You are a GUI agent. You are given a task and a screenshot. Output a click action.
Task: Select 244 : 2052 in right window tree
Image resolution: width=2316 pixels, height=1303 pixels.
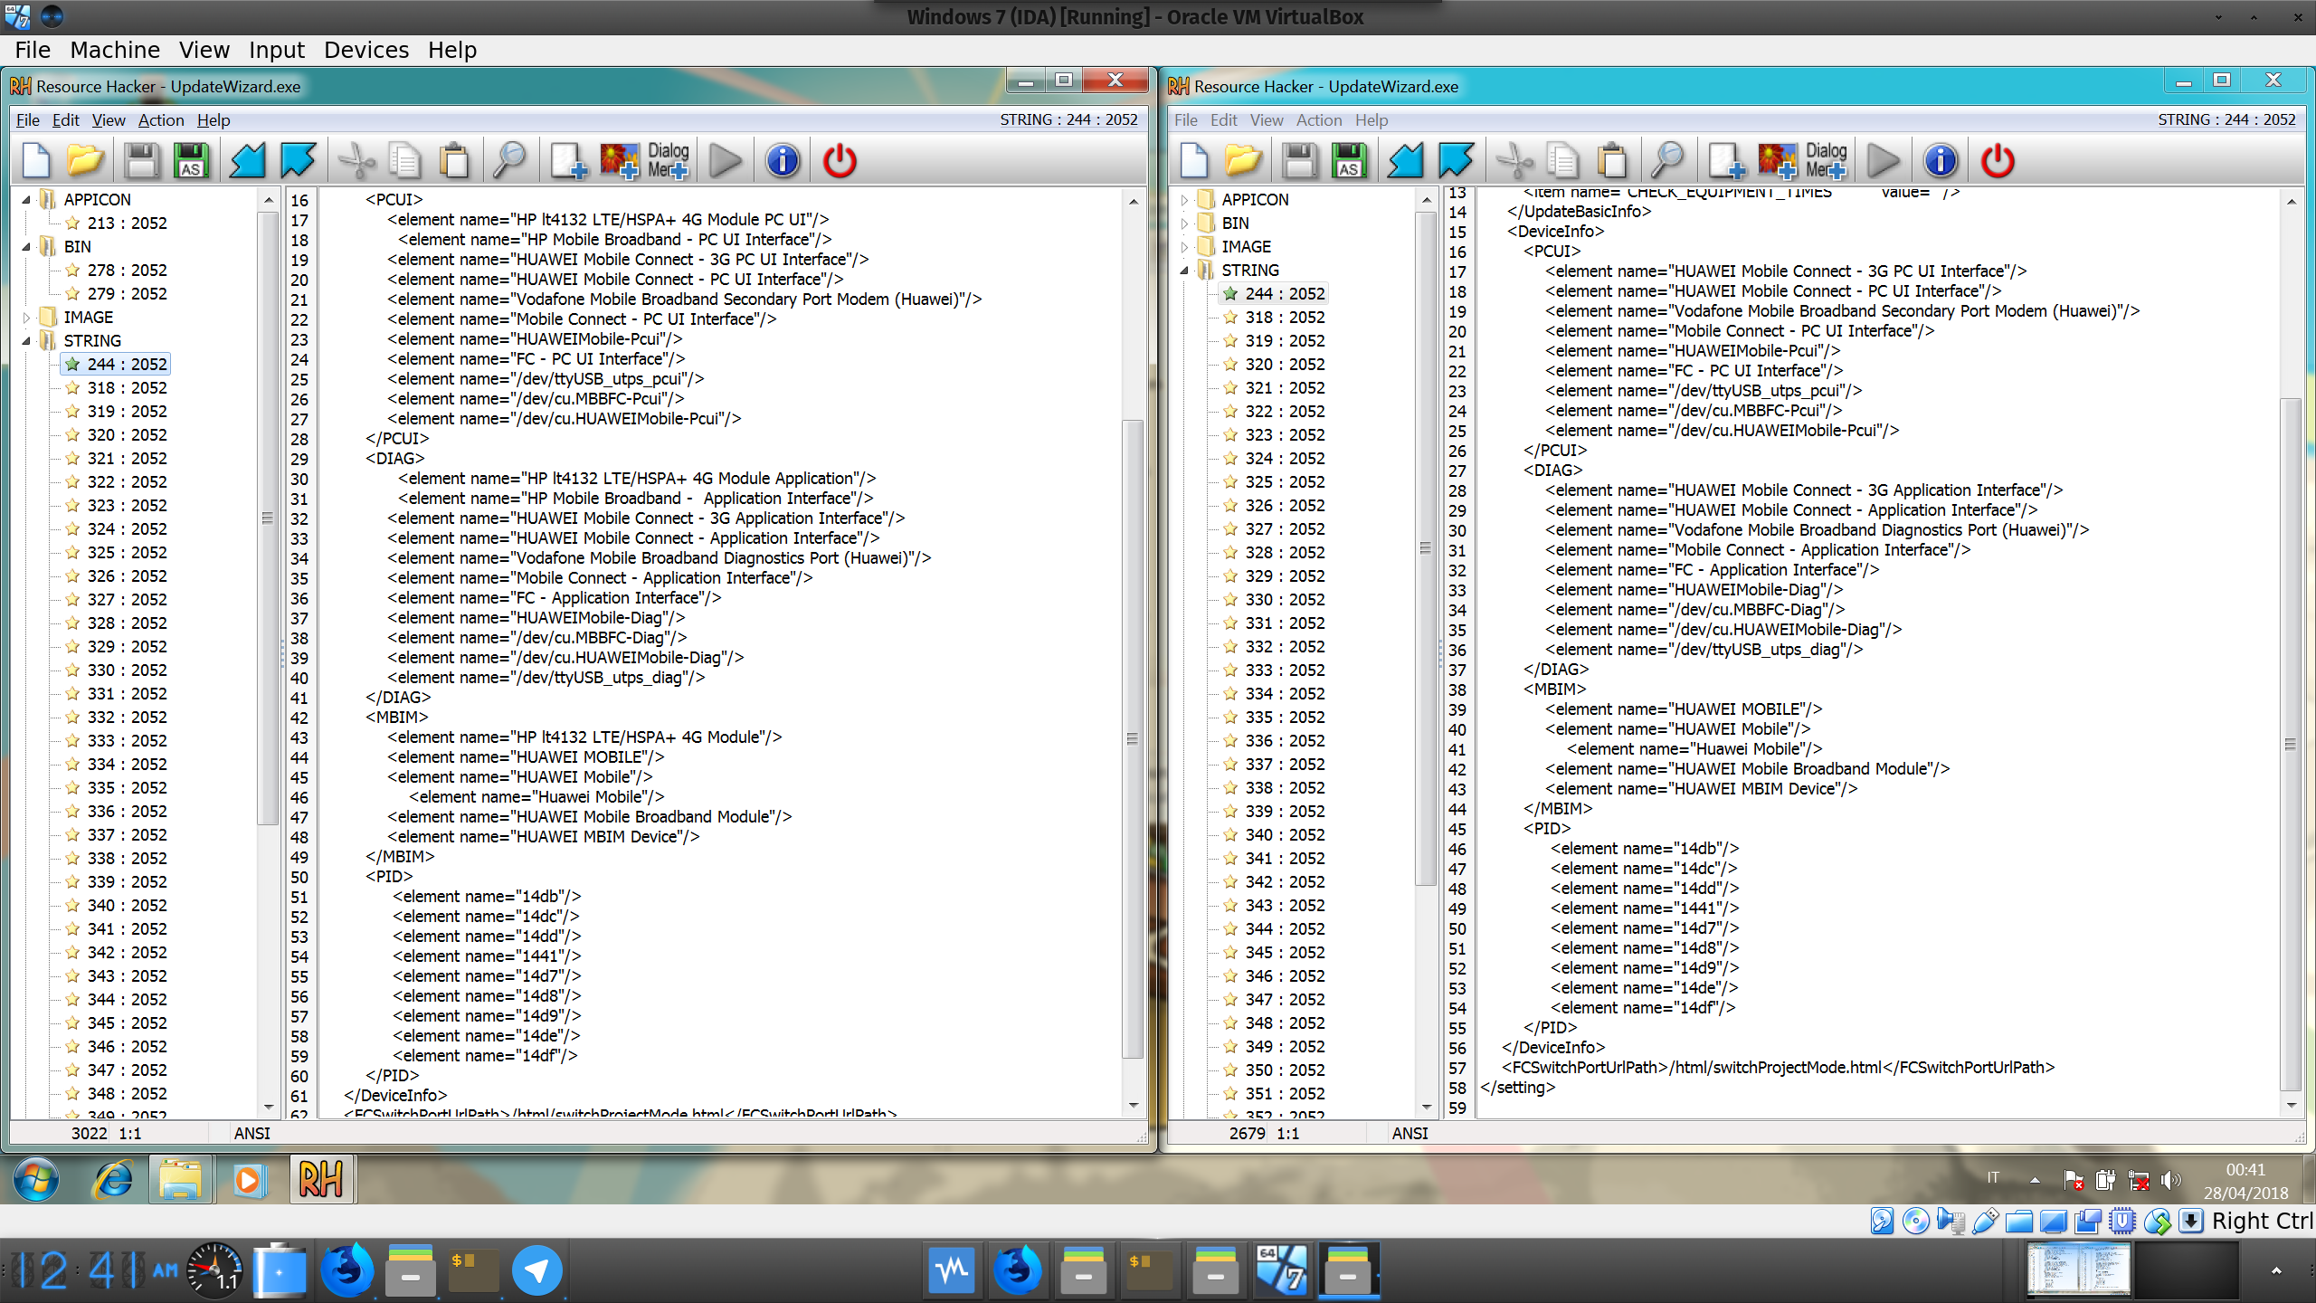coord(1285,293)
